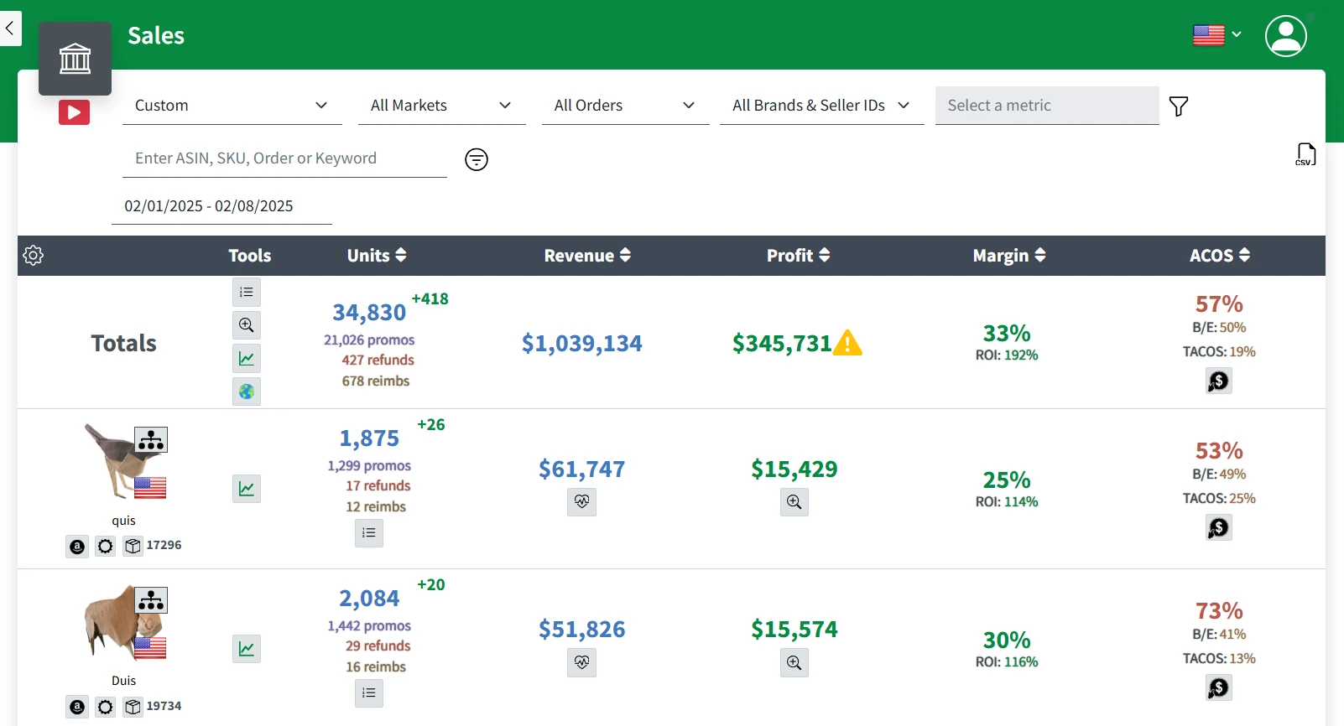Open Amazon listing icon for quis
This screenshot has width=1344, height=726.
(77, 547)
